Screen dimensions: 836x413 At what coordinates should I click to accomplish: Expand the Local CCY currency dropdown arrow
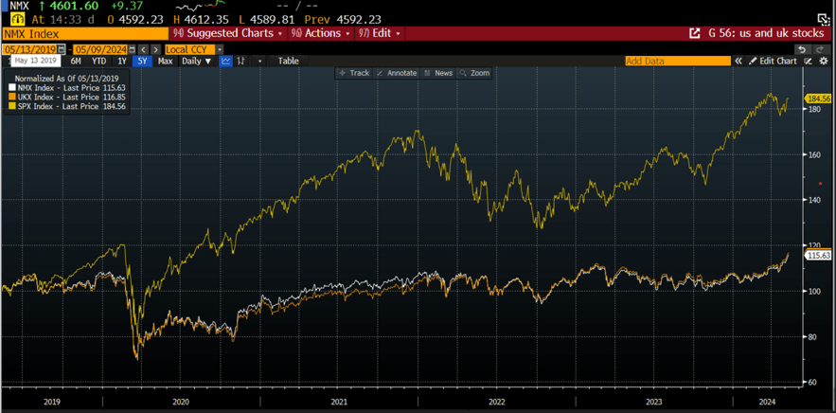coord(220,49)
